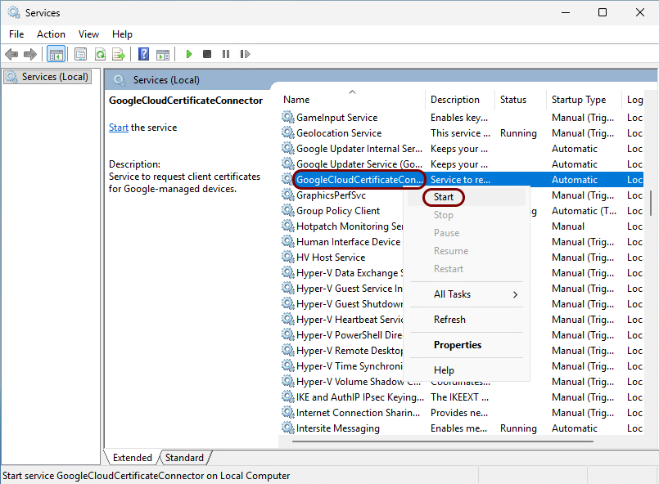The image size is (659, 484).
Task: Click the gear icon for GameInput Service
Action: 288,117
